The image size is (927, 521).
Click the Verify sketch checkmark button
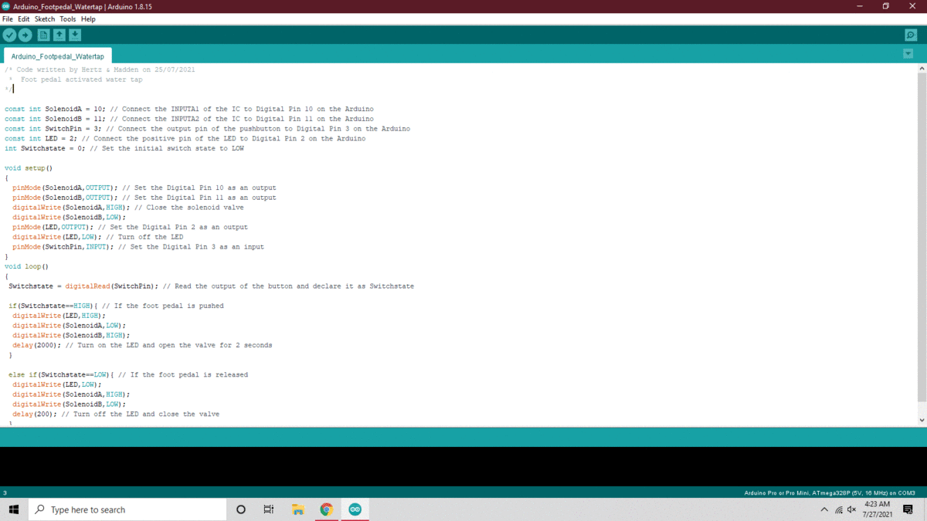(x=9, y=35)
